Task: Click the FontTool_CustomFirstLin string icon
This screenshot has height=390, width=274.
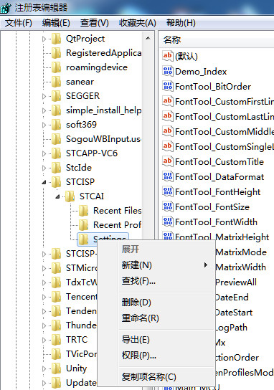Action: click(x=168, y=101)
